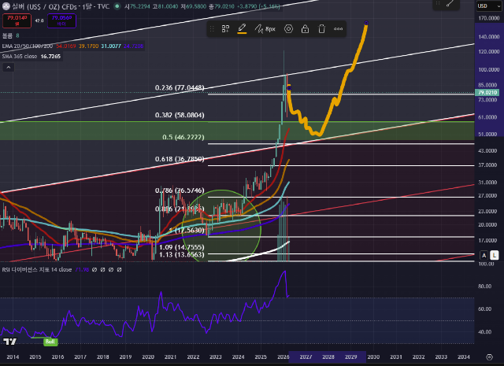
Task: Click the TradingView logo watermark icon
Action: click(9, 342)
